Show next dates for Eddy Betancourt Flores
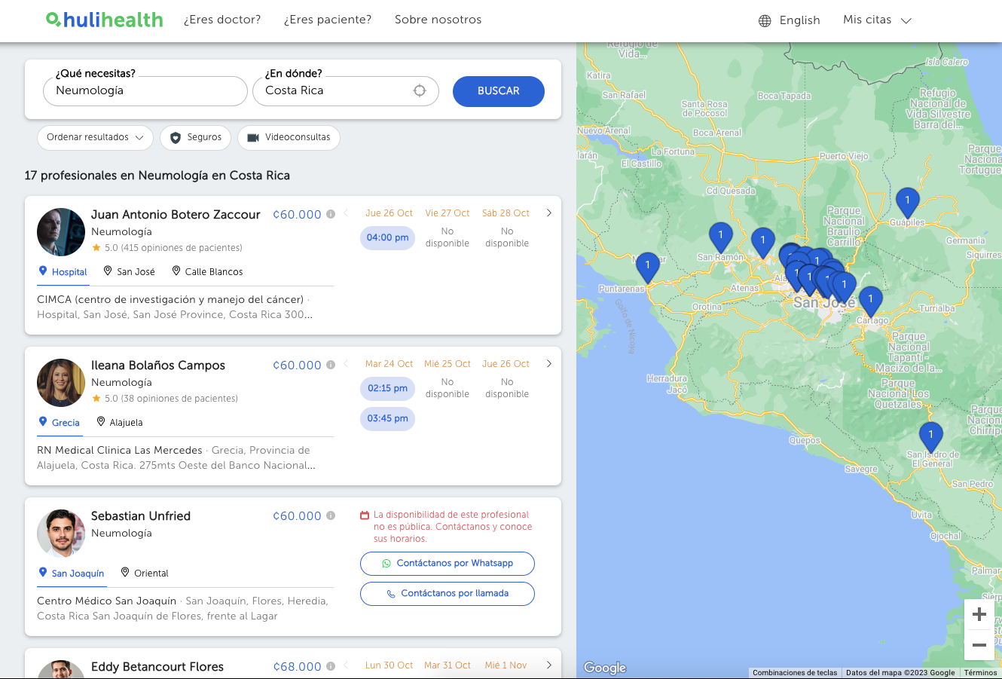The height and width of the screenshot is (679, 1002). [x=549, y=665]
